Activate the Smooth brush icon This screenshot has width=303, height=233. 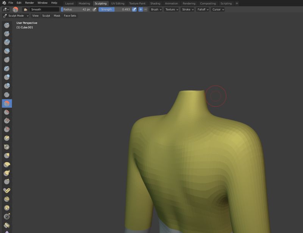click(x=6, y=103)
